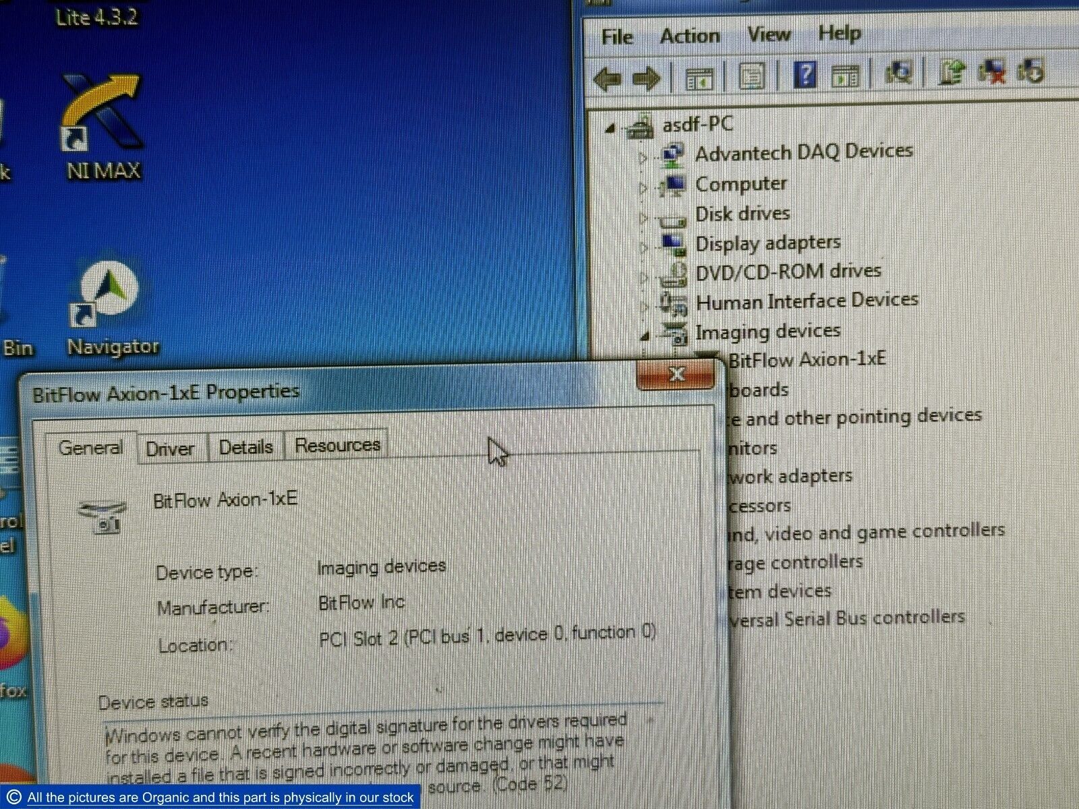Open the Help menu in Device Manager
The image size is (1079, 809).
839,32
